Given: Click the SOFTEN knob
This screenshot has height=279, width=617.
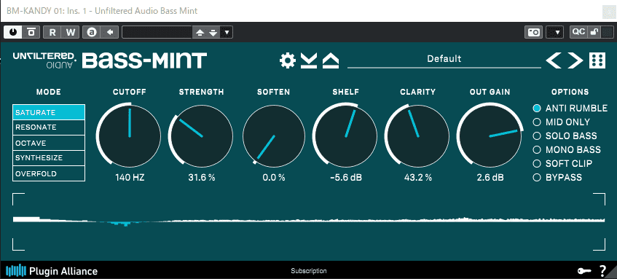Looking at the screenshot, I should [x=274, y=136].
